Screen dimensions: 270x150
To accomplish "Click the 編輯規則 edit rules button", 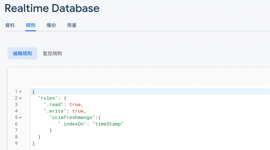I will (x=22, y=53).
